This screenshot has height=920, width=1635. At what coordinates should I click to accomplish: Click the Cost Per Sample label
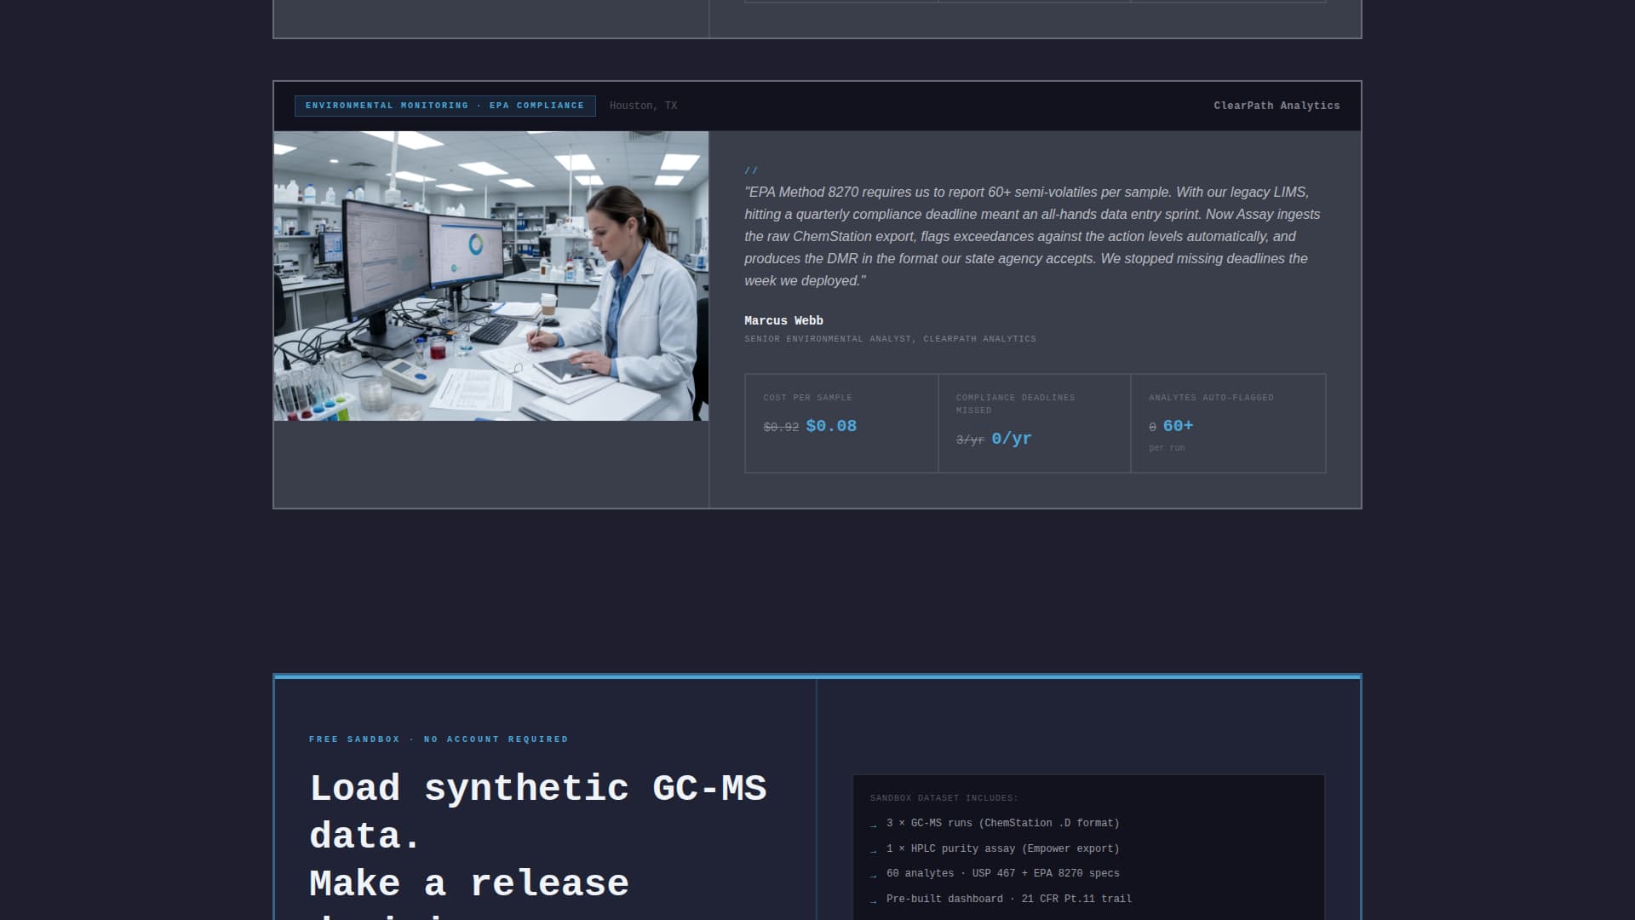coord(807,398)
